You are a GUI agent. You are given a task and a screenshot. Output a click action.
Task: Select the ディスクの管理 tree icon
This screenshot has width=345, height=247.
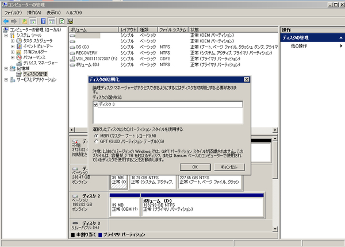pyautogui.click(x=19, y=74)
